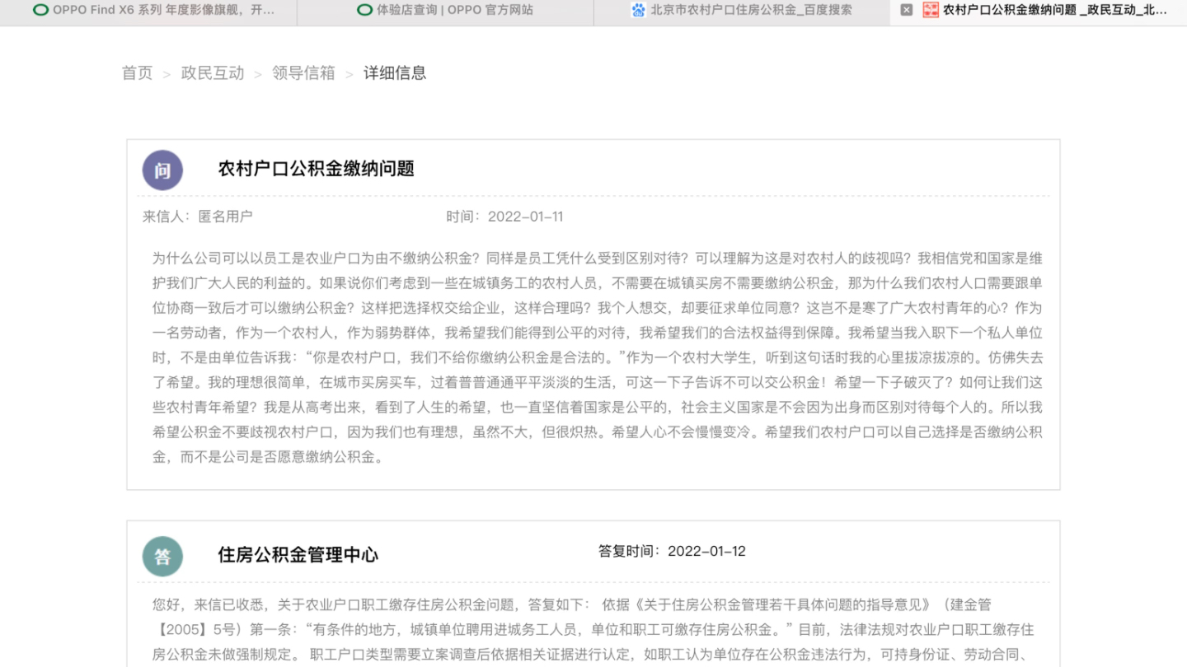
Task: Switch to the 北京市农村户口住房公积金 search tab
Action: pos(742,11)
